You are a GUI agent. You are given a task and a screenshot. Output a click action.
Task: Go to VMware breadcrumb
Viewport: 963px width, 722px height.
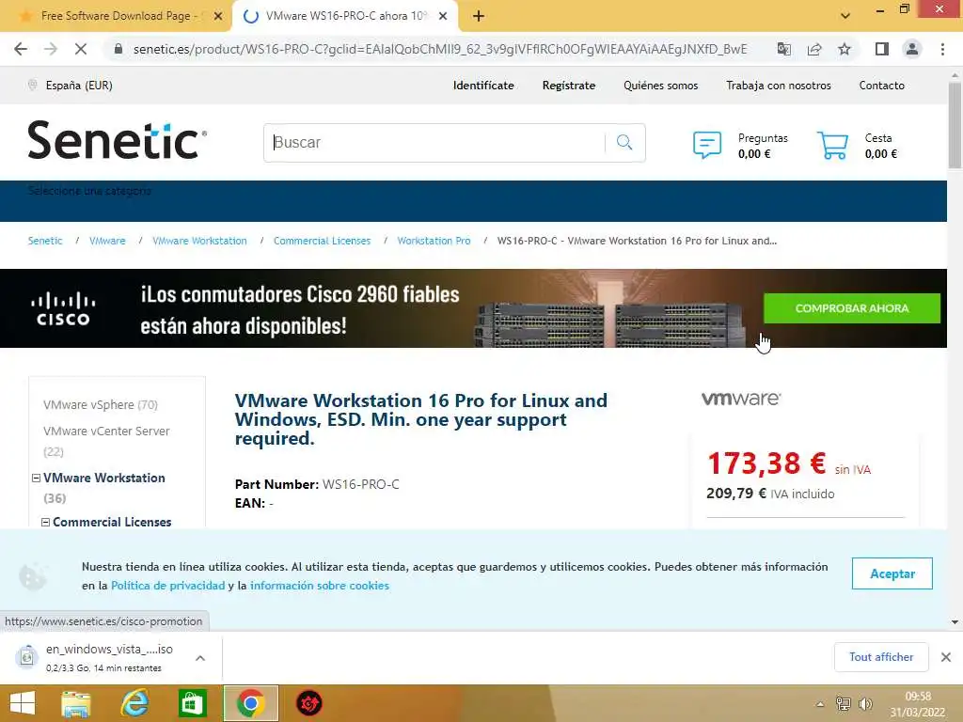point(107,241)
